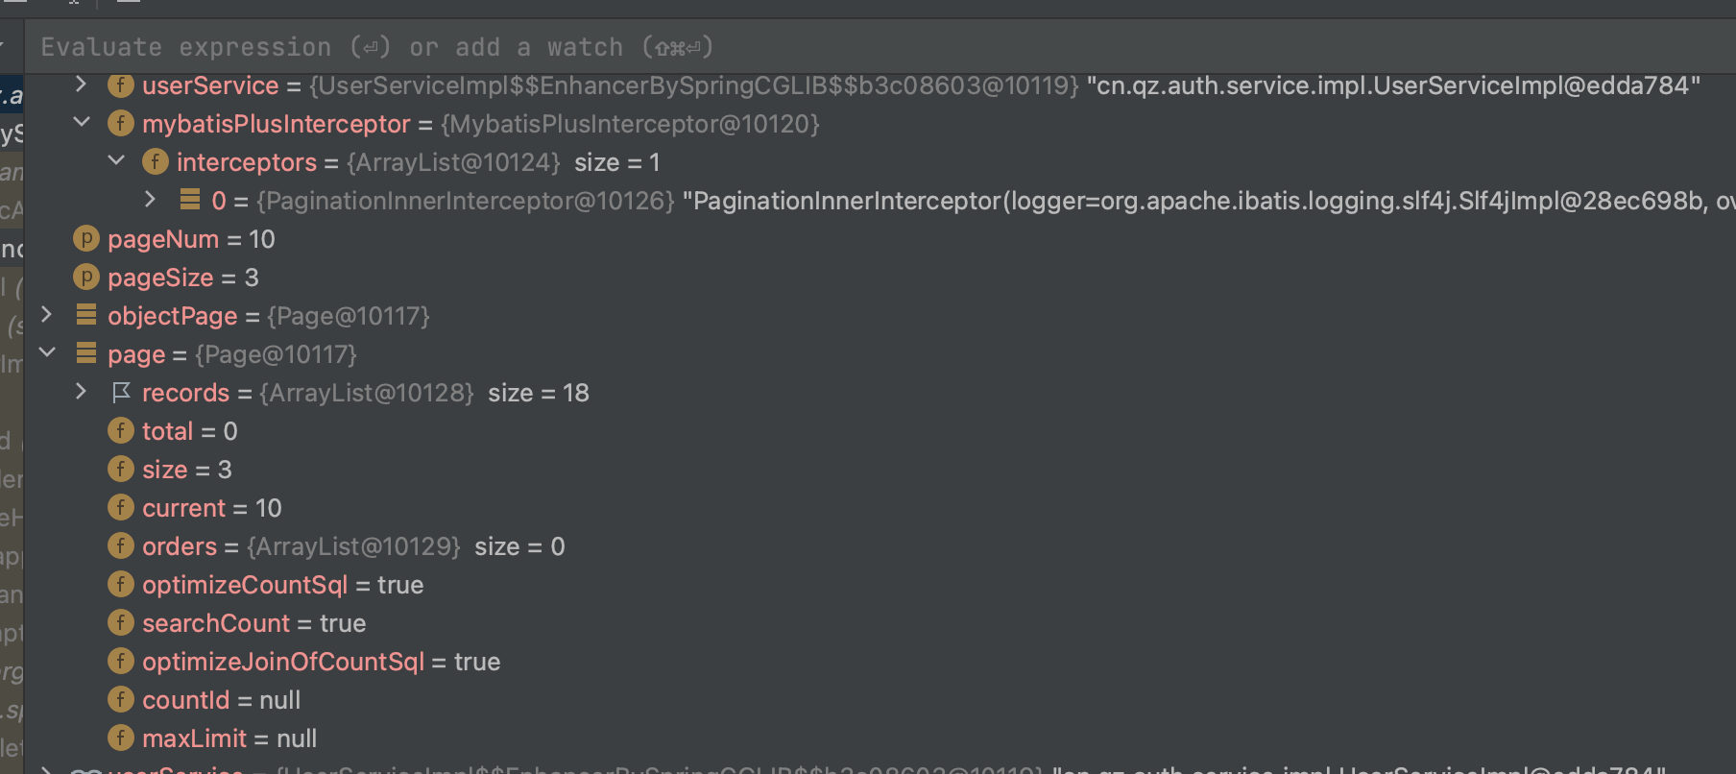Expand the objectPage variable
The height and width of the screenshot is (774, 1736).
pyautogui.click(x=46, y=315)
